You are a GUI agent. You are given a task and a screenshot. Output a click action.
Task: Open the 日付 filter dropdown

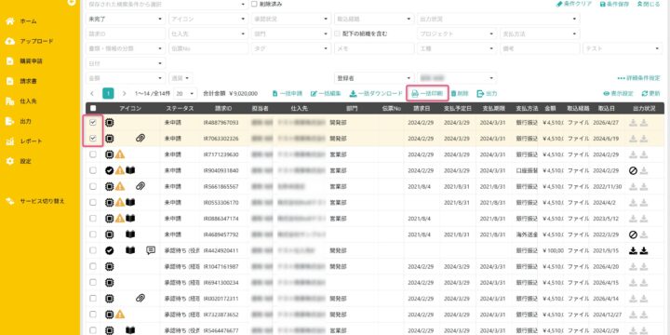126,63
